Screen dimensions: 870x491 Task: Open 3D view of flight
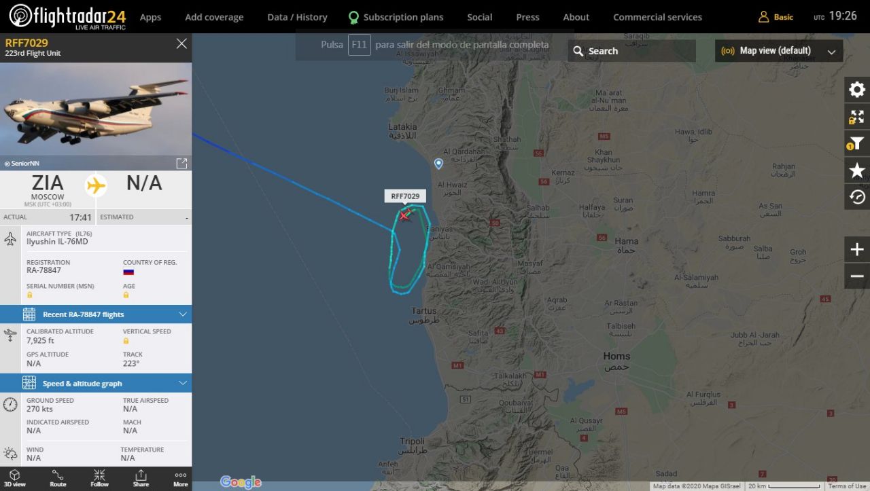click(x=15, y=478)
